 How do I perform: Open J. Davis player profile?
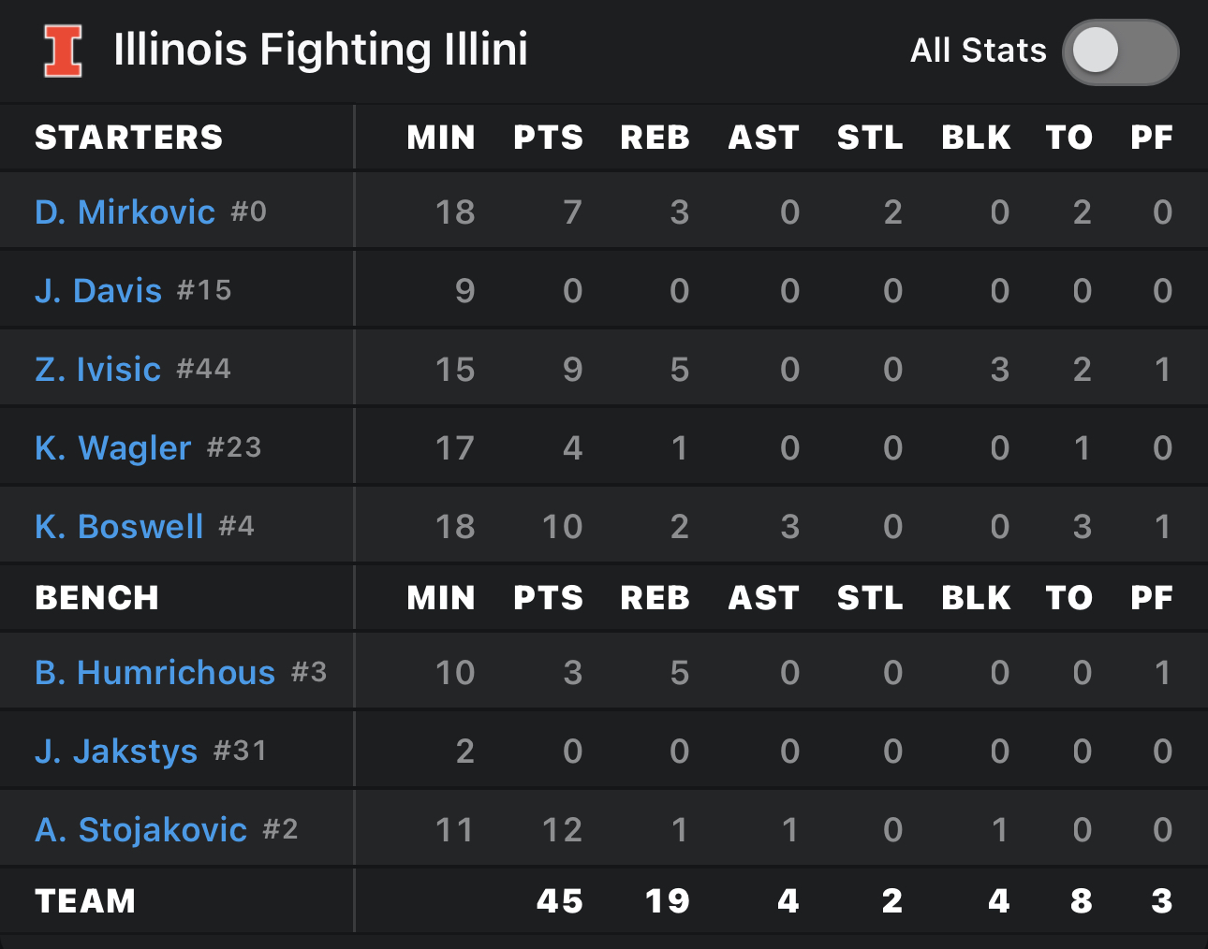(x=98, y=291)
